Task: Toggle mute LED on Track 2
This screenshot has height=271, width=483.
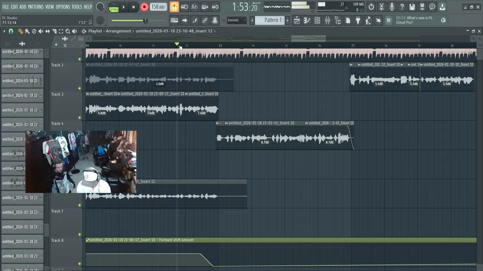Action: [80, 88]
